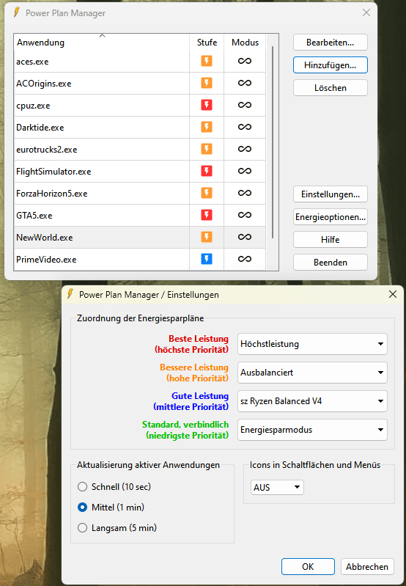This screenshot has height=586, width=406.
Task: Click the orange level icon for Darktide.exe
Action: coord(207,127)
